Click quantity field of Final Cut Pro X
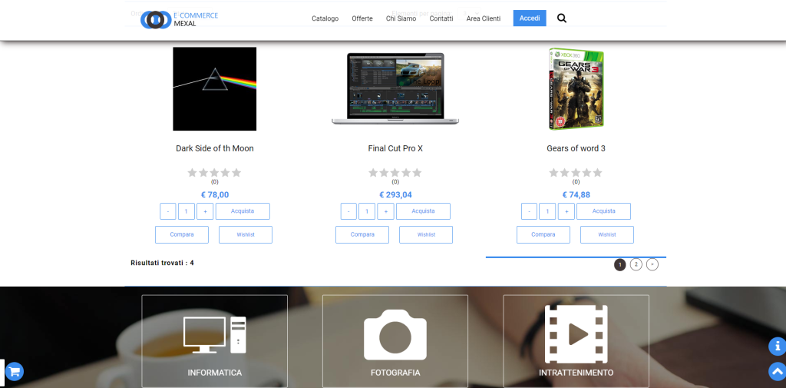The height and width of the screenshot is (388, 786). coord(367,211)
